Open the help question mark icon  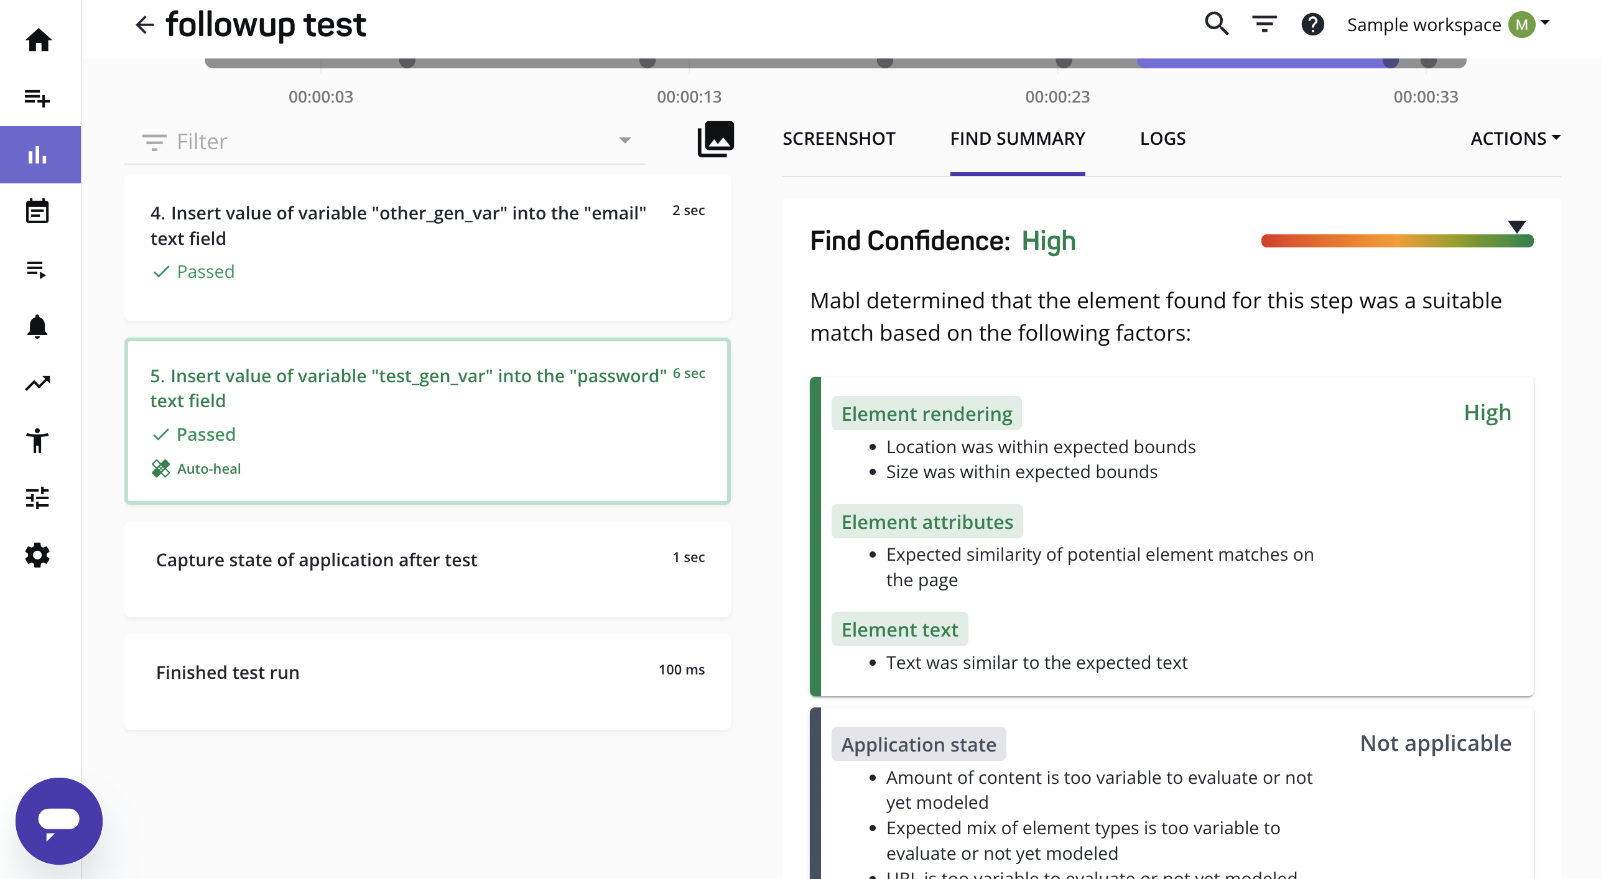1312,25
